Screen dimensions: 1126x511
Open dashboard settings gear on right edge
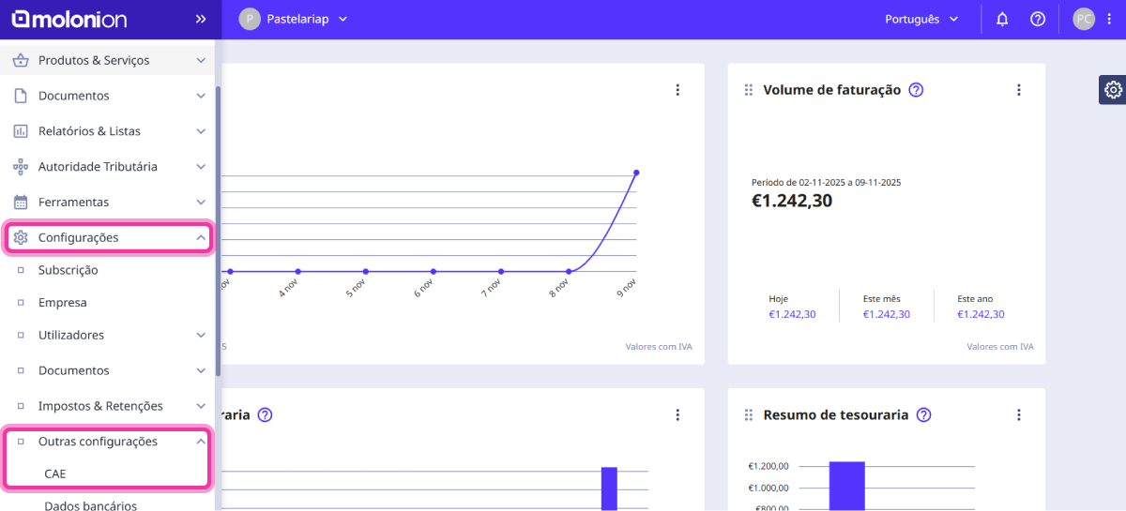pyautogui.click(x=1113, y=90)
